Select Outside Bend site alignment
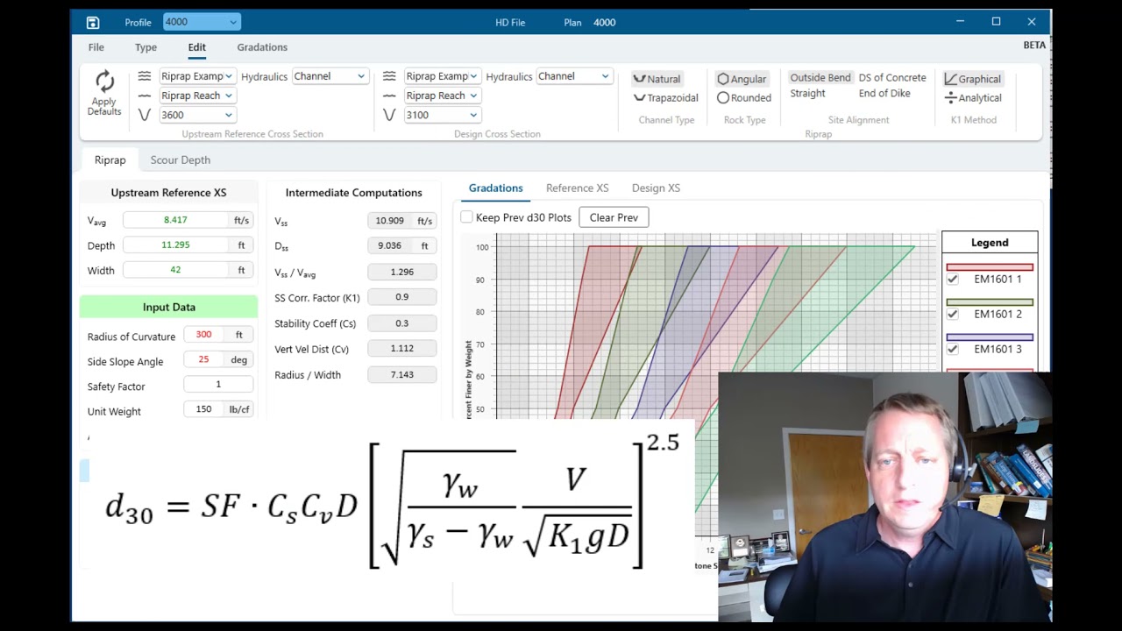 tap(820, 77)
